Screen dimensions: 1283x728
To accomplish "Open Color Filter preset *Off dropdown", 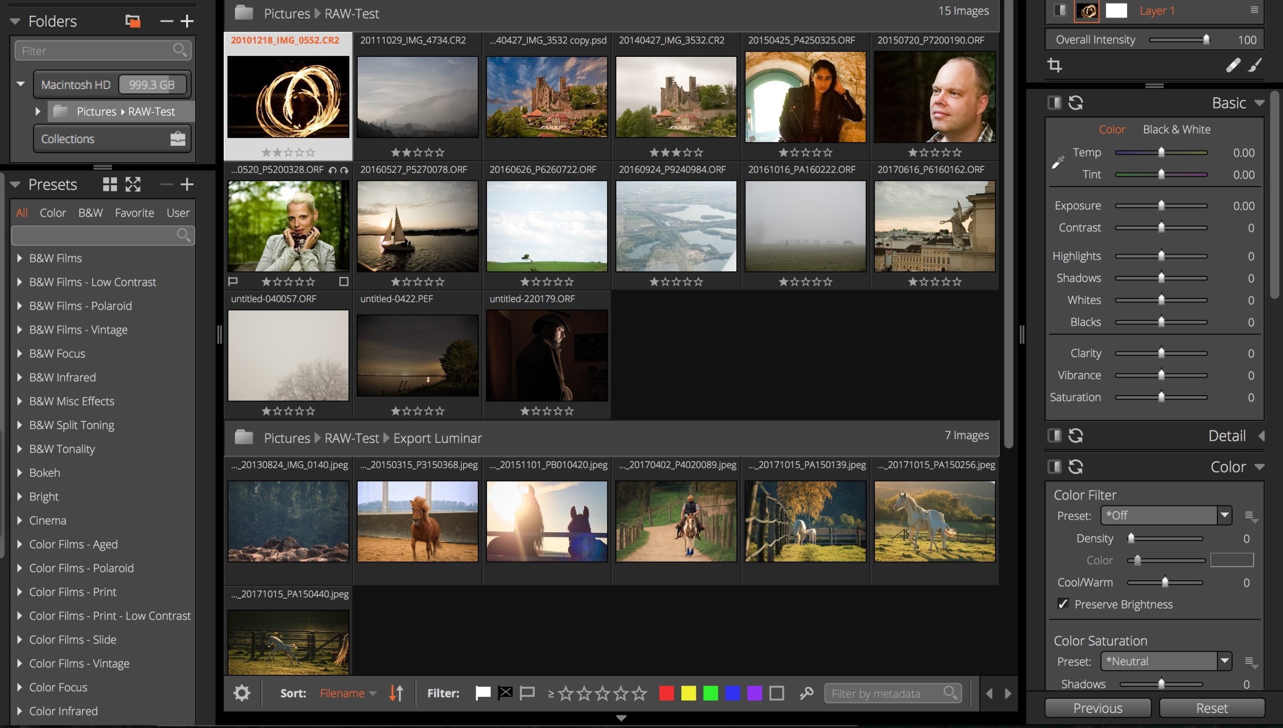I will (x=1165, y=516).
